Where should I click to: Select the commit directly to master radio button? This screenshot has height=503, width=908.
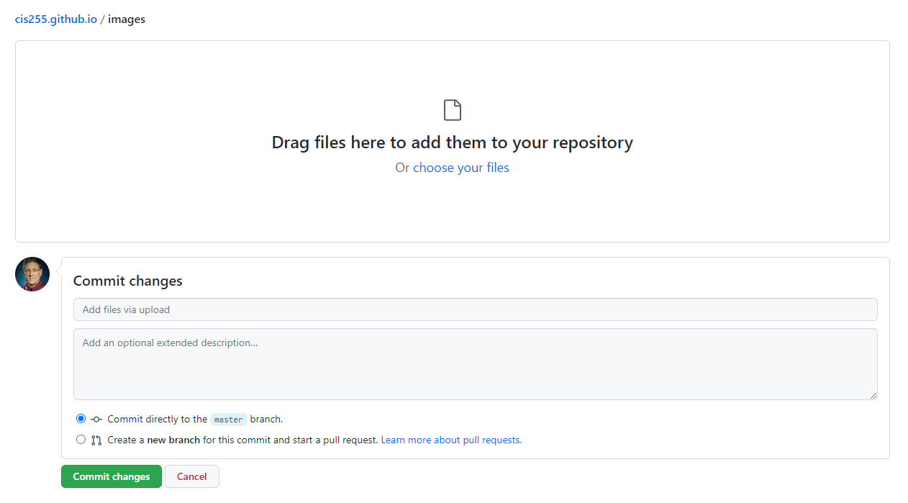pyautogui.click(x=81, y=419)
